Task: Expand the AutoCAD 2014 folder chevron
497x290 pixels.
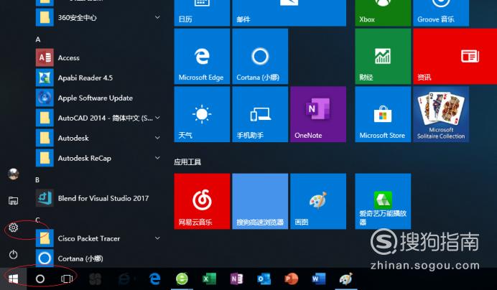Action: pos(157,118)
